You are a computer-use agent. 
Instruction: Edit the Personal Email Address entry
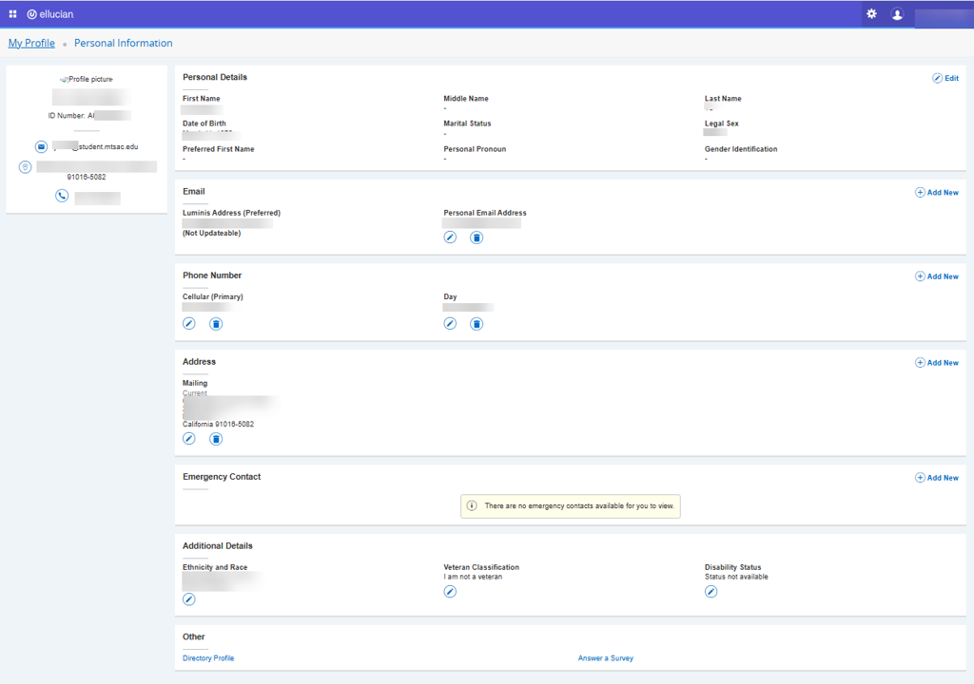450,237
